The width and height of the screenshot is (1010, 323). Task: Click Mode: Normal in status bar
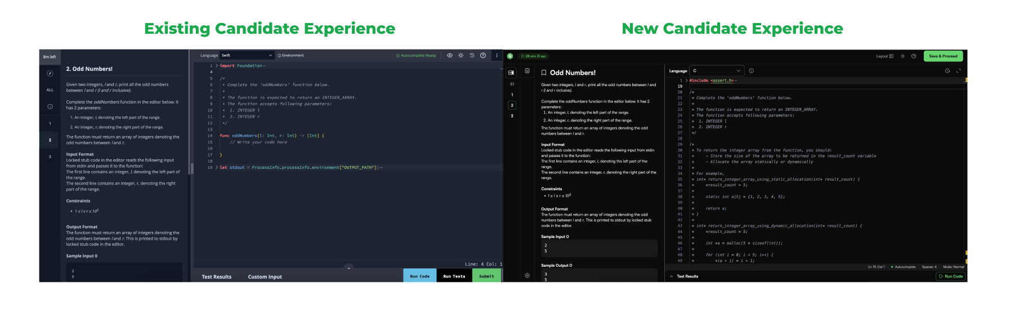pyautogui.click(x=954, y=267)
